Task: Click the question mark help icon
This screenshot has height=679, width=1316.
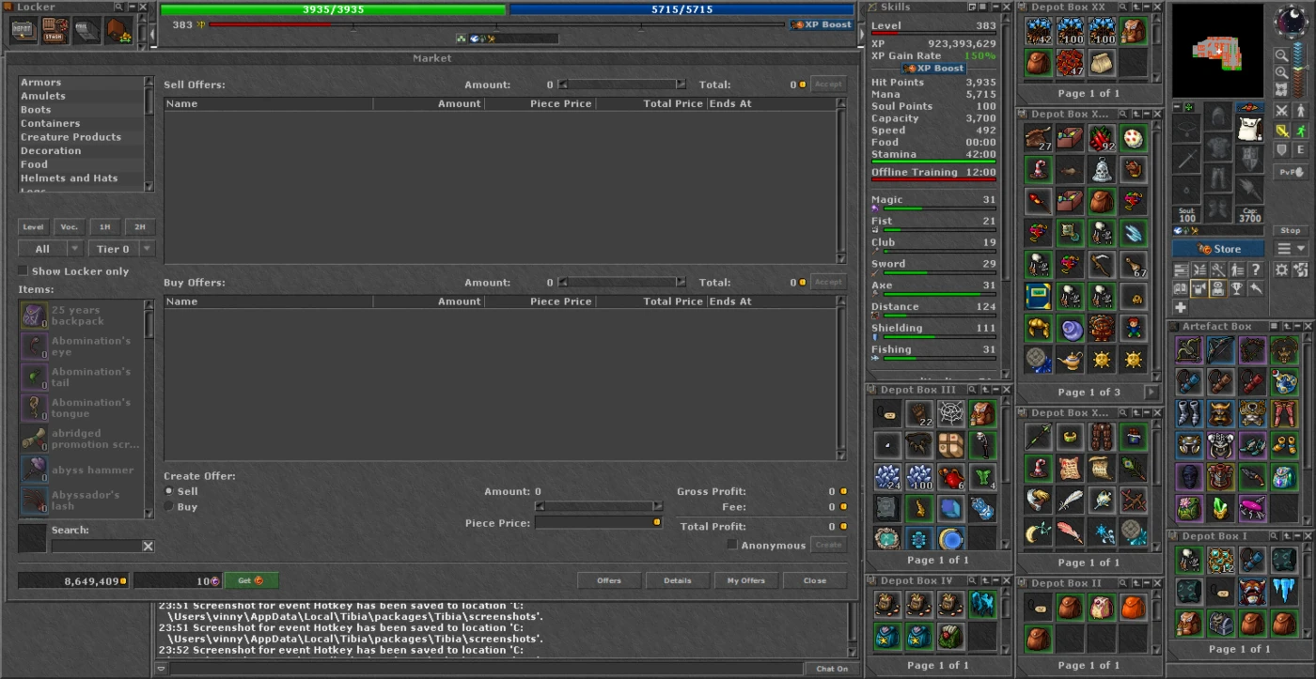Action: 1255,270
